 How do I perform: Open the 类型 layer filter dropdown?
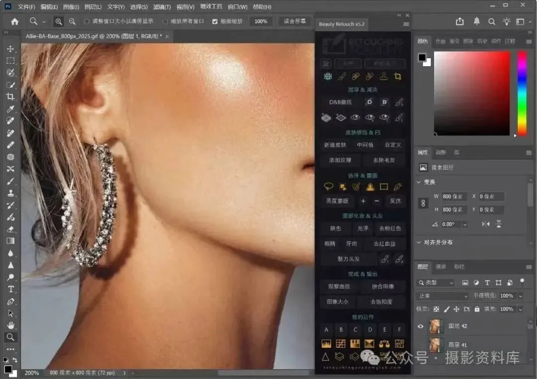[436, 283]
